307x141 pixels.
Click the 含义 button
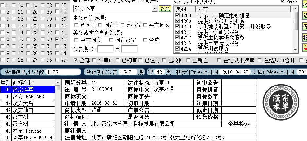pos(165,8)
